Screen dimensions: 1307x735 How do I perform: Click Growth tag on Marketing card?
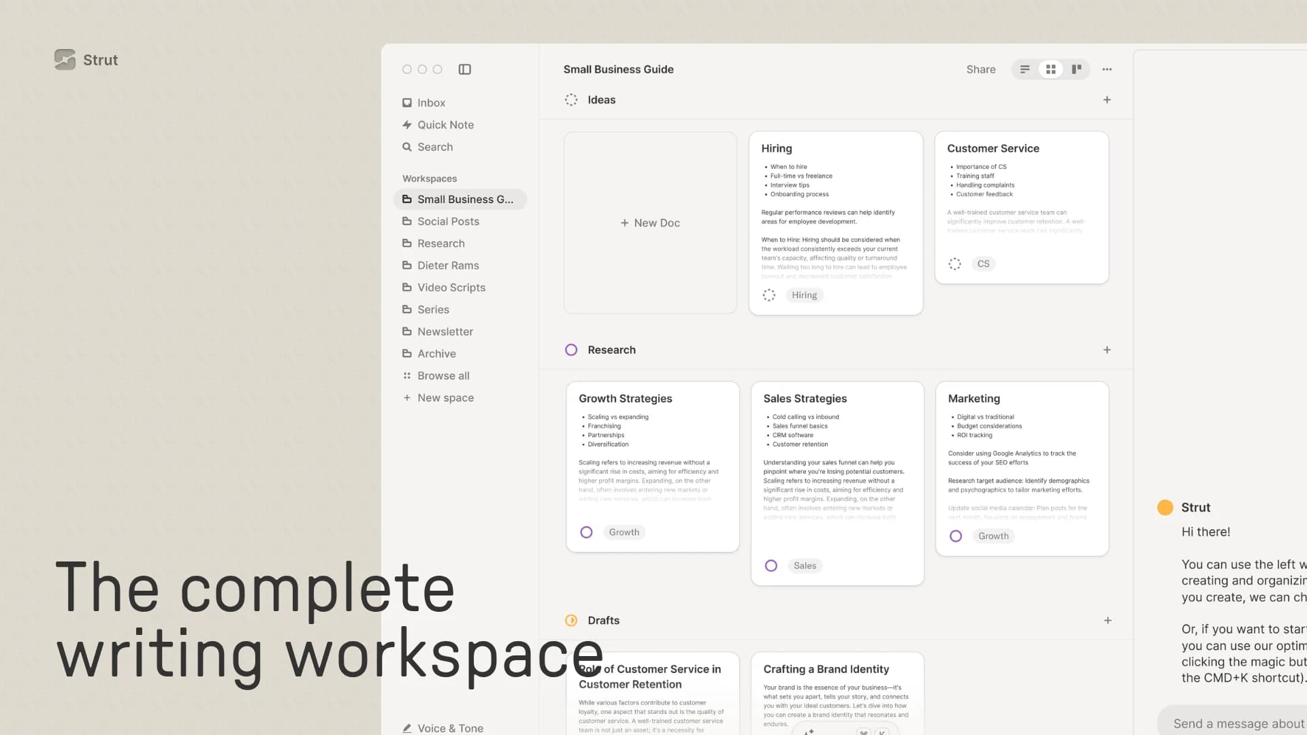(x=993, y=536)
